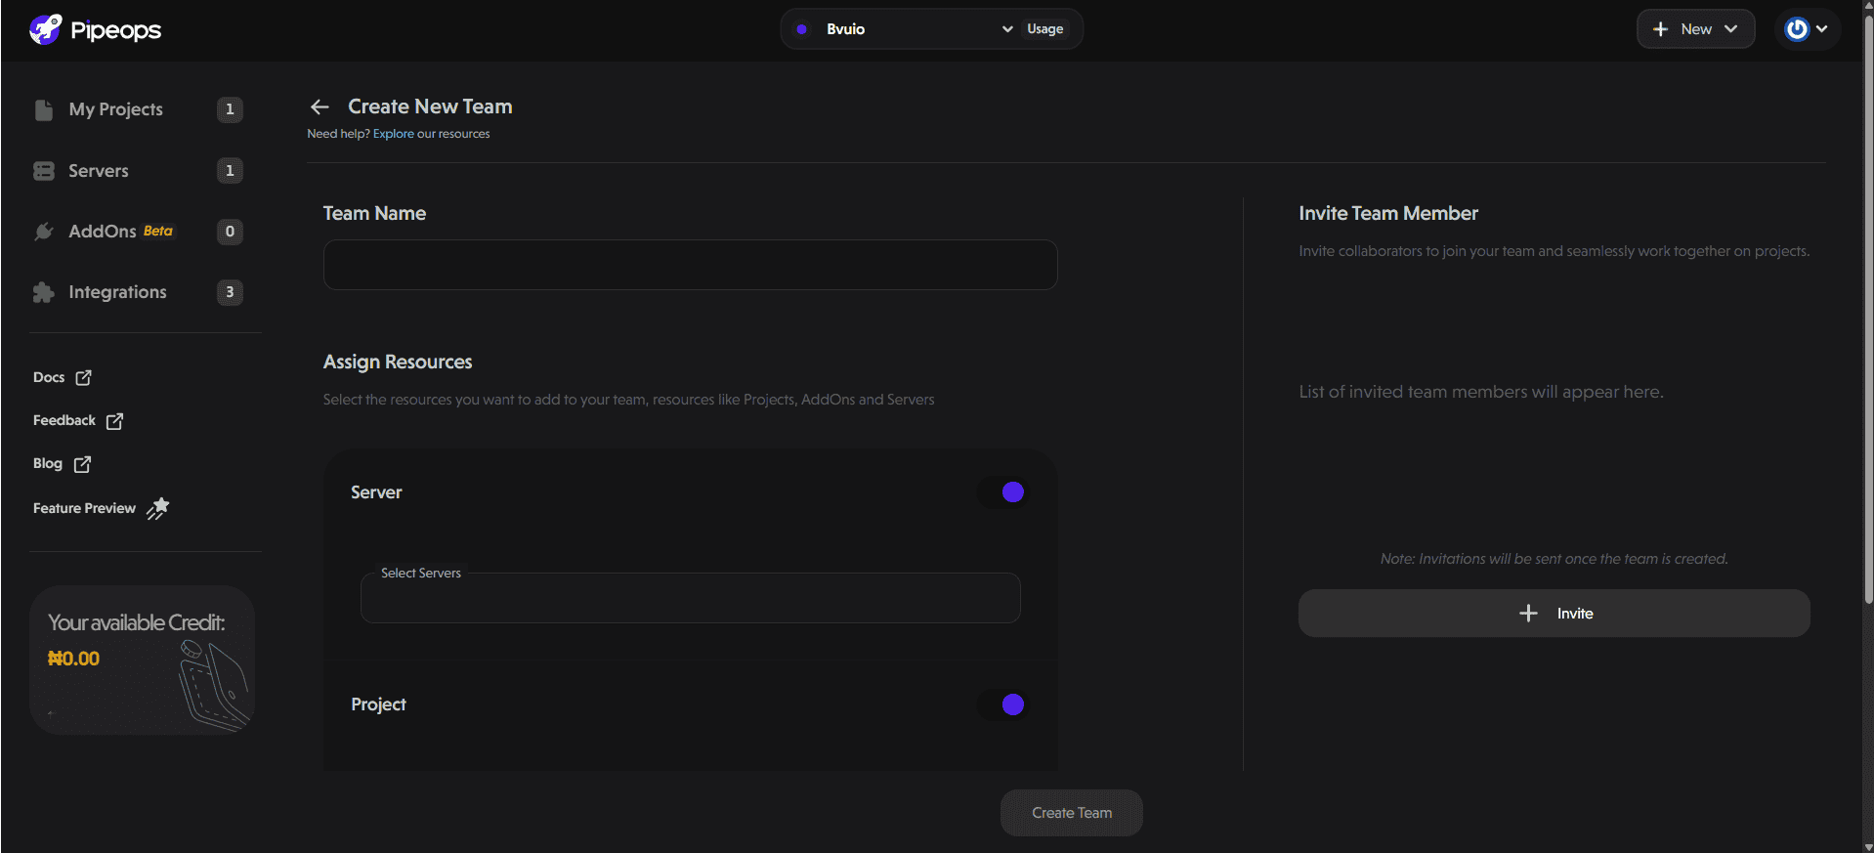Click the AddOns plug icon
Screen dimensions: 1874x853
point(44,232)
